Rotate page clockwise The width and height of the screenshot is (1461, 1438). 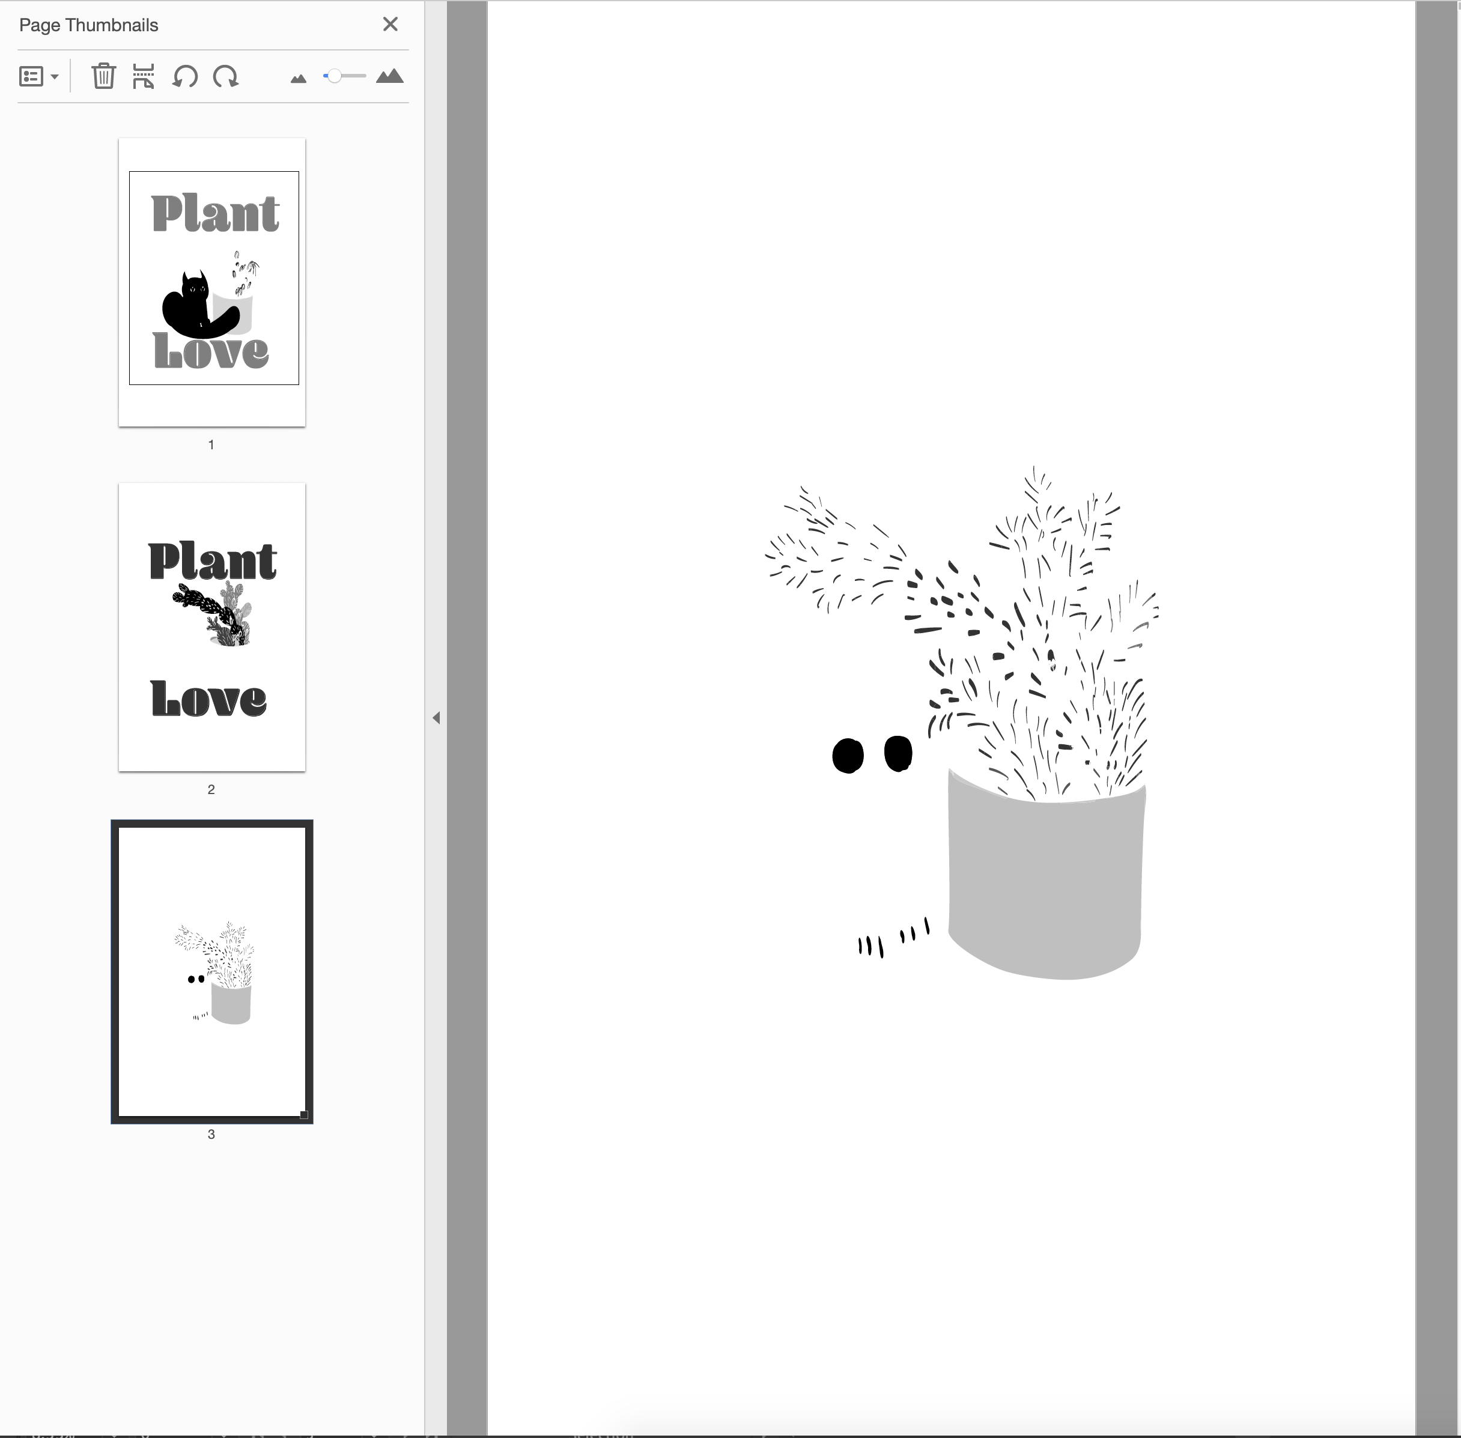225,76
